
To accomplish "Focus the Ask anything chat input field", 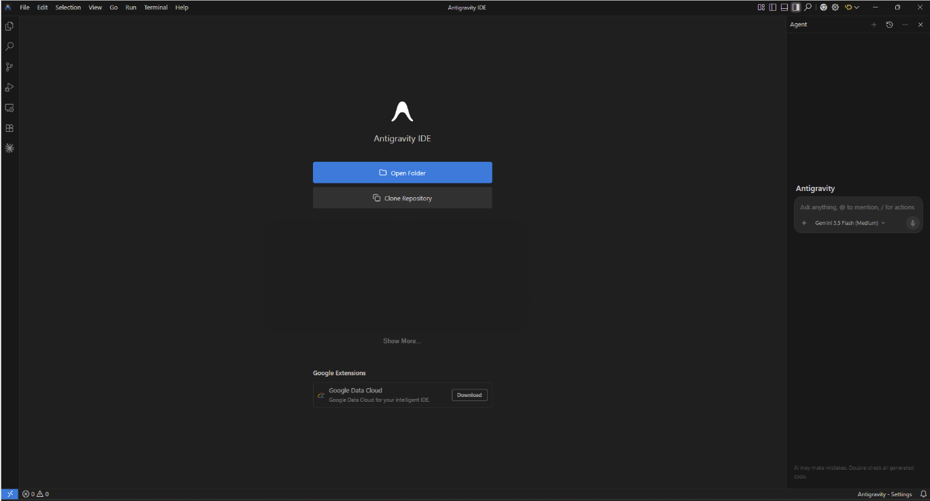I will 857,207.
